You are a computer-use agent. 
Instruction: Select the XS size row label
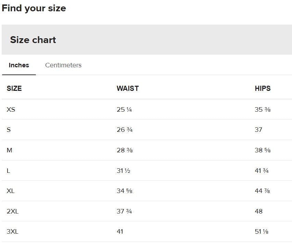click(x=11, y=109)
